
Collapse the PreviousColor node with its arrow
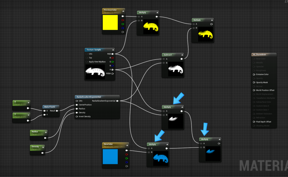point(123,11)
